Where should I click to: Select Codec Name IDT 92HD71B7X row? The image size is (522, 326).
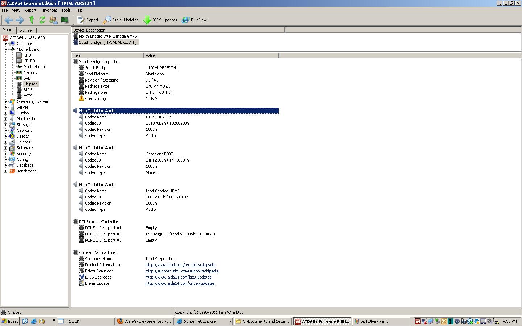point(176,117)
